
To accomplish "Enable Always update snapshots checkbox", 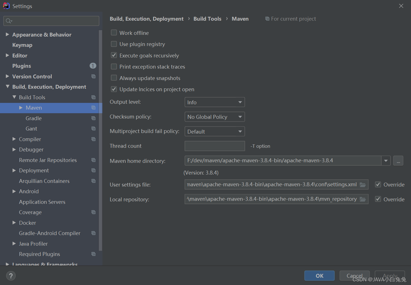I will coord(114,78).
